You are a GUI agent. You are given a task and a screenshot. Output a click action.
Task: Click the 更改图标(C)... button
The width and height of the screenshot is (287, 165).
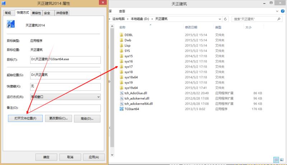pos(58,118)
